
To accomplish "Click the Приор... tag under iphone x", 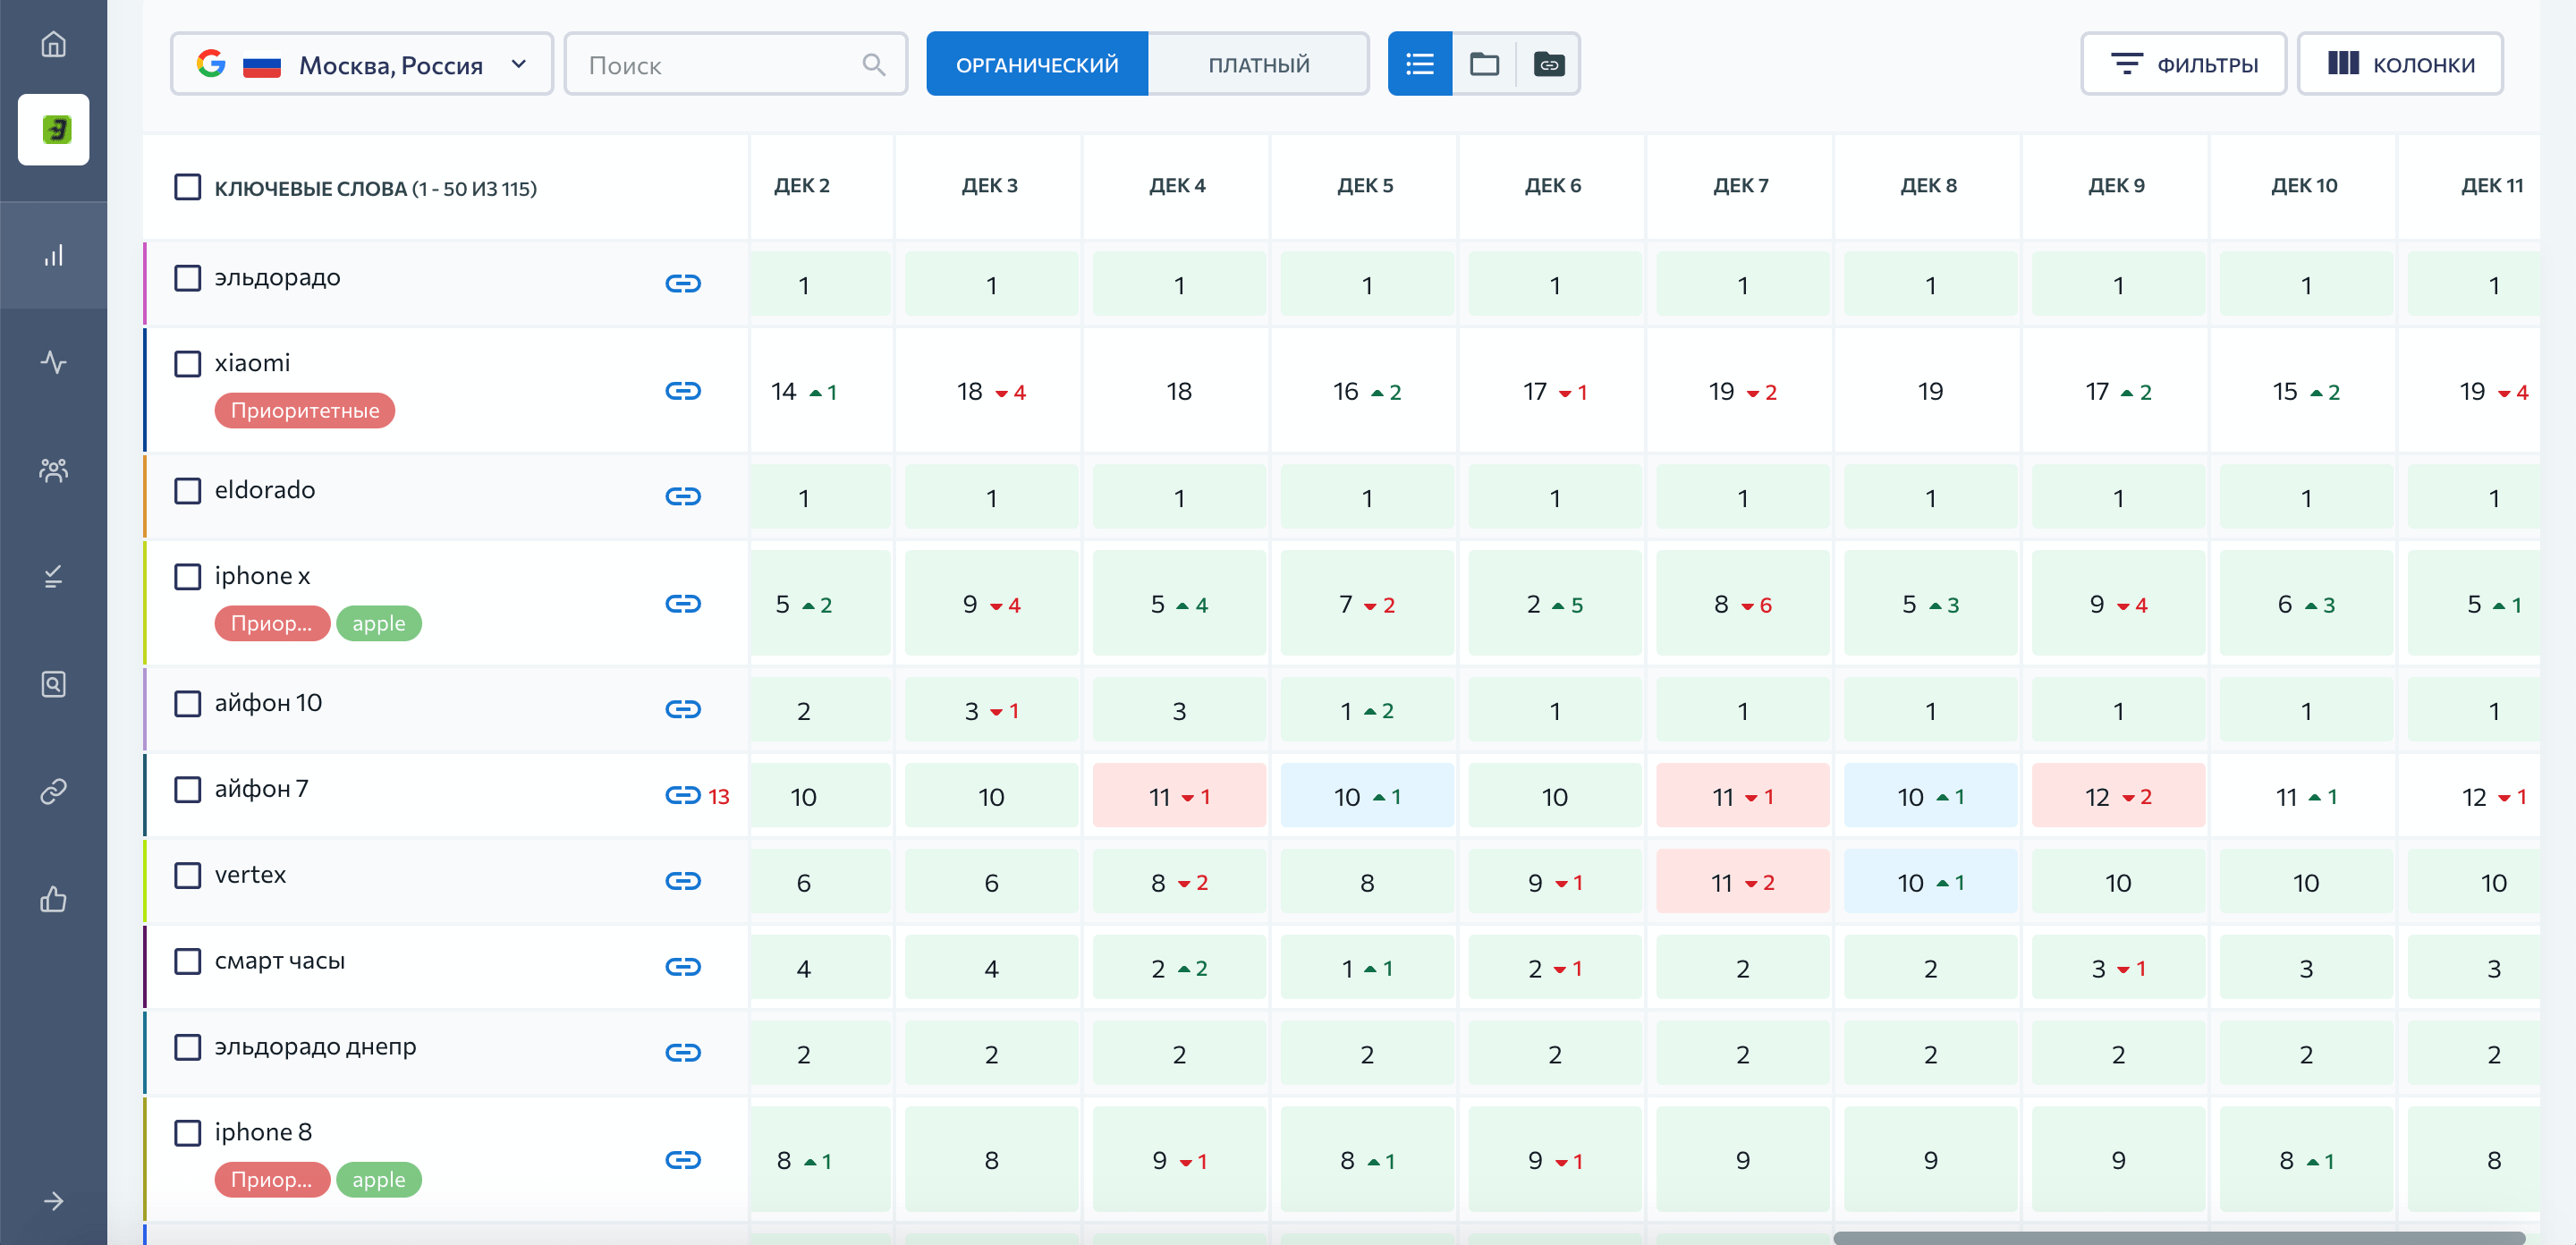I will click(x=272, y=624).
